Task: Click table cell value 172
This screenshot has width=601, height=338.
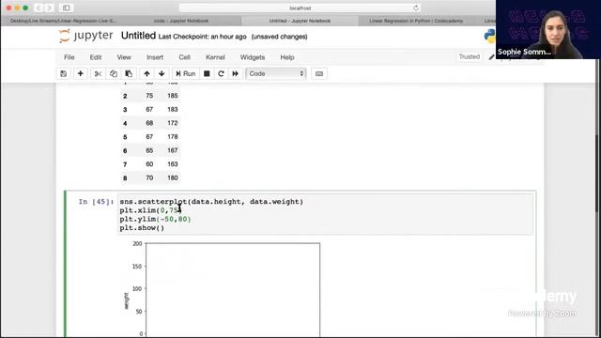Action: (x=173, y=123)
